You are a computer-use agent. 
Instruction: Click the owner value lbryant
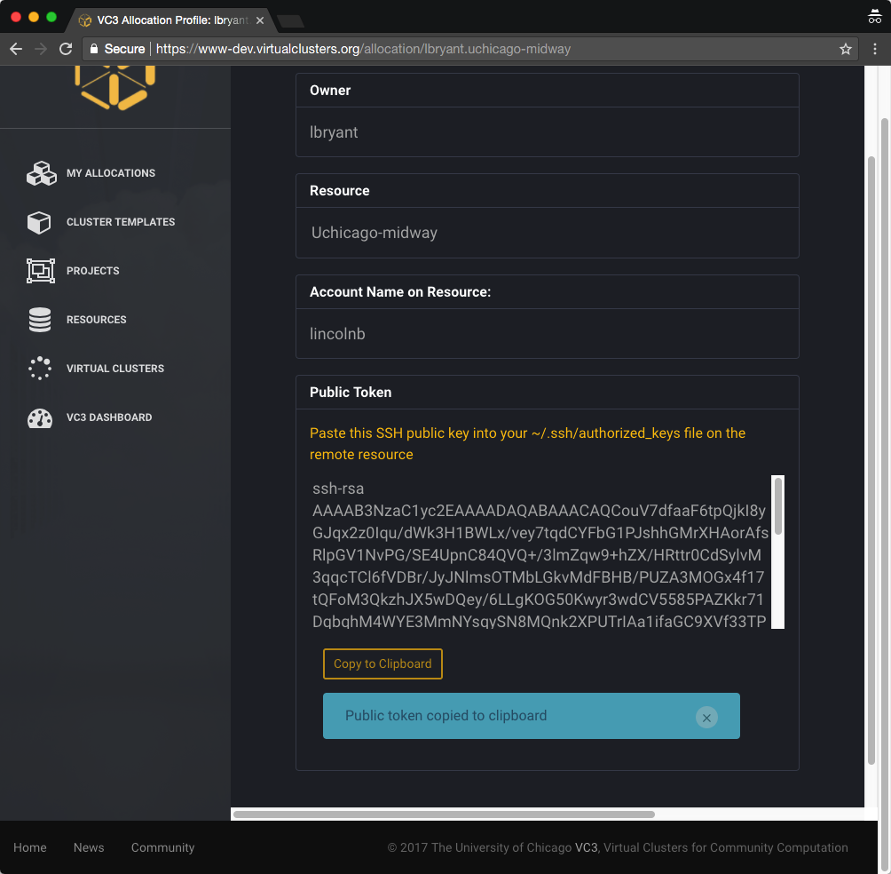(x=334, y=132)
